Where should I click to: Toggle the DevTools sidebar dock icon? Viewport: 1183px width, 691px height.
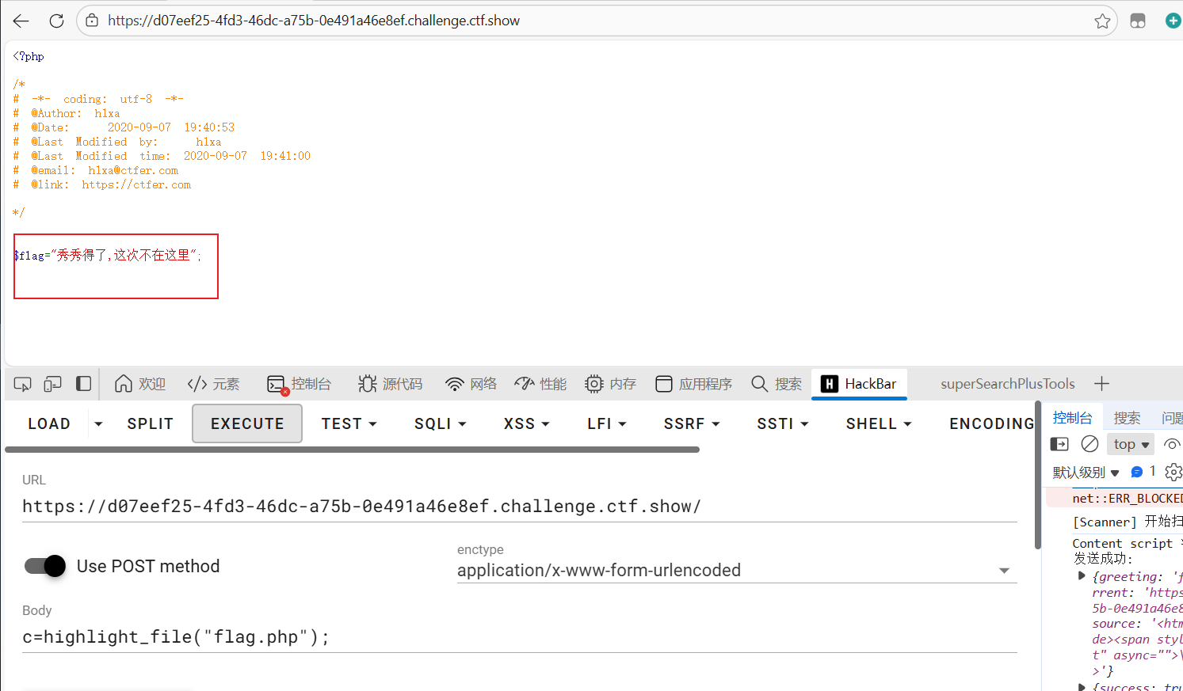click(83, 384)
